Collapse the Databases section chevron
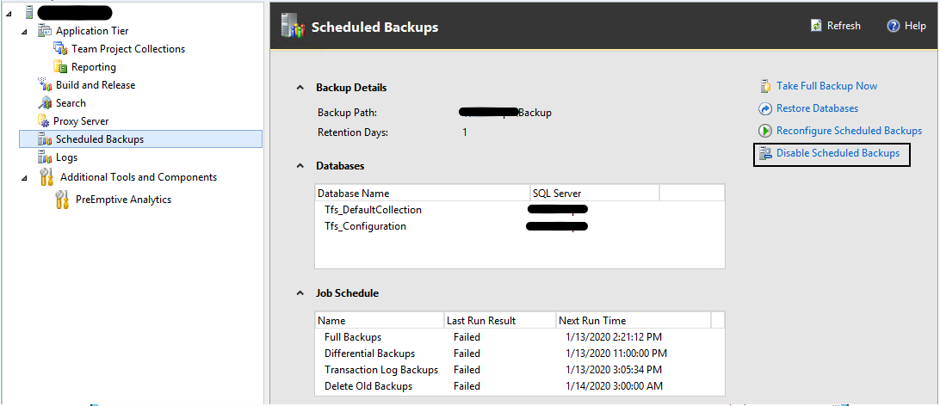940x406 pixels. point(300,165)
